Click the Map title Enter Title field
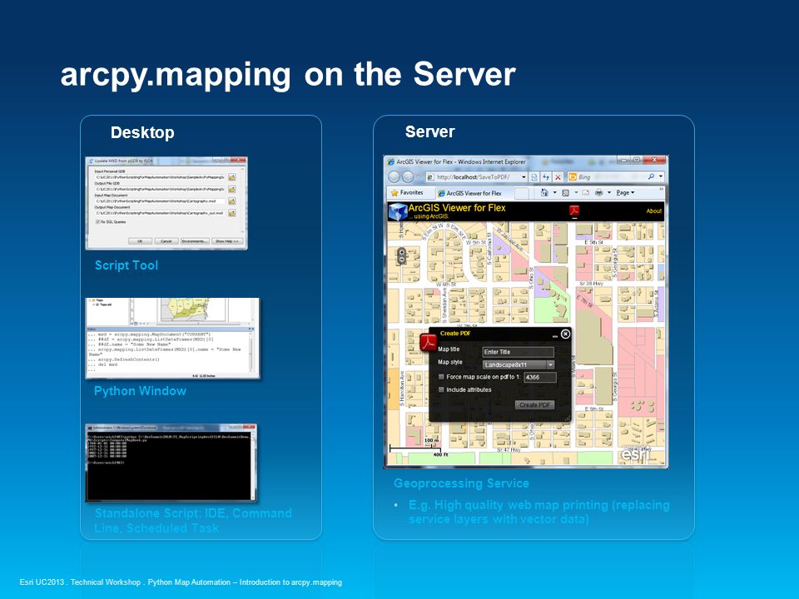The image size is (799, 599). [x=519, y=352]
